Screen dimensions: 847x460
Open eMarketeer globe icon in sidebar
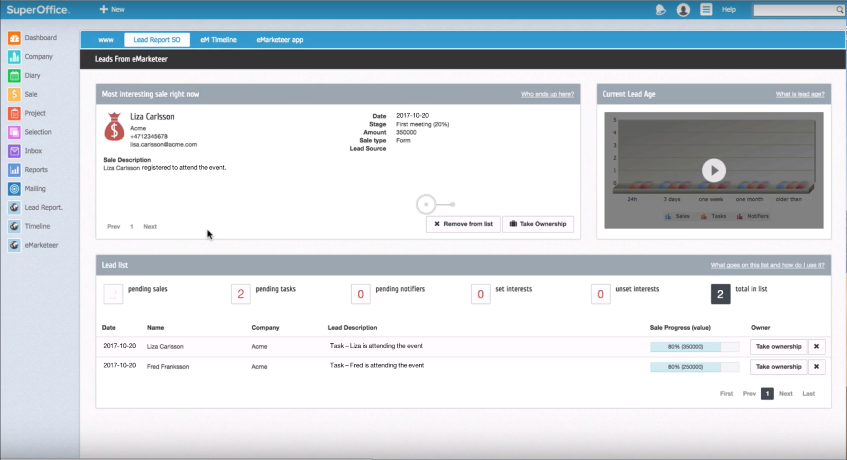[x=14, y=245]
